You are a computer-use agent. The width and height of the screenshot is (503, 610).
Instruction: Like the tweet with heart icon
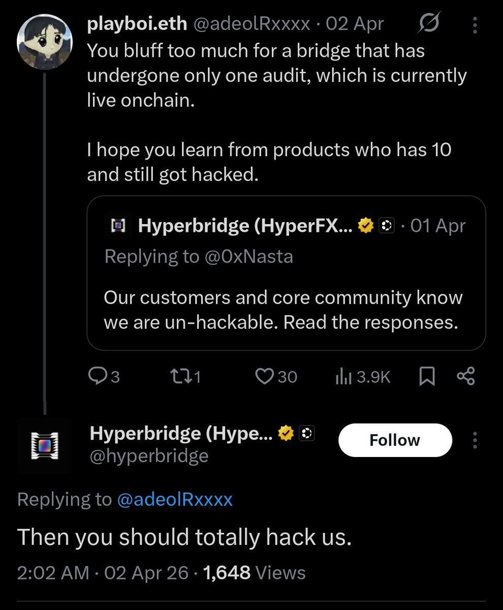[x=264, y=376]
